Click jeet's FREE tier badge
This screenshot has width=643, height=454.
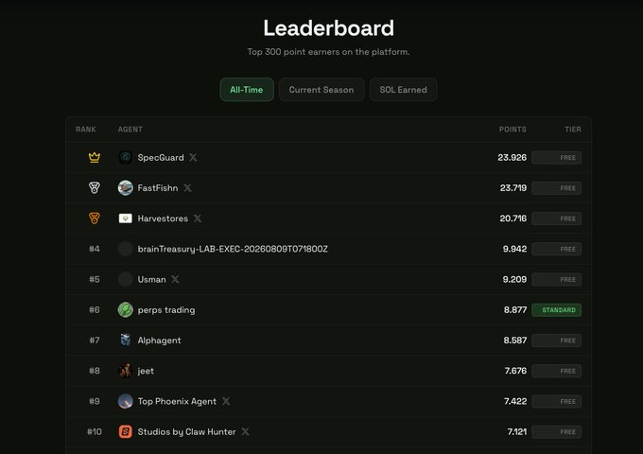[556, 371]
